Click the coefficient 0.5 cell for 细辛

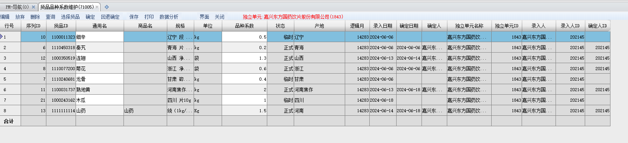(x=245, y=37)
